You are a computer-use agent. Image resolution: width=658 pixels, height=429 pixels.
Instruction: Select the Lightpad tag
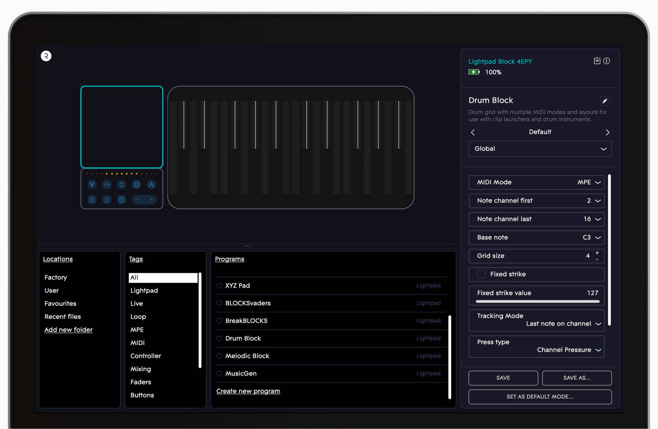click(x=144, y=291)
